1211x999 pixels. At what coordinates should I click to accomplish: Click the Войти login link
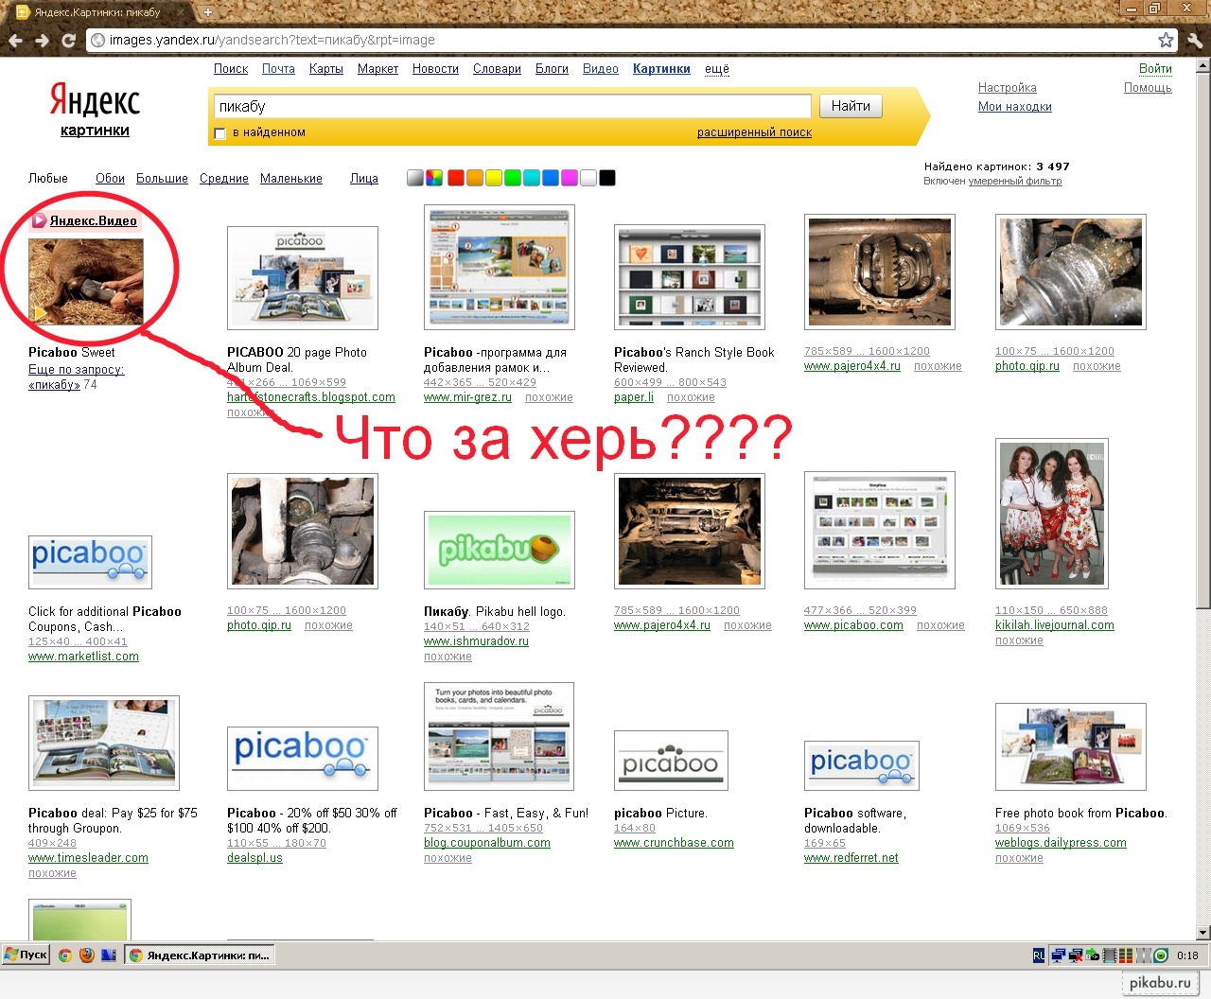(x=1154, y=68)
